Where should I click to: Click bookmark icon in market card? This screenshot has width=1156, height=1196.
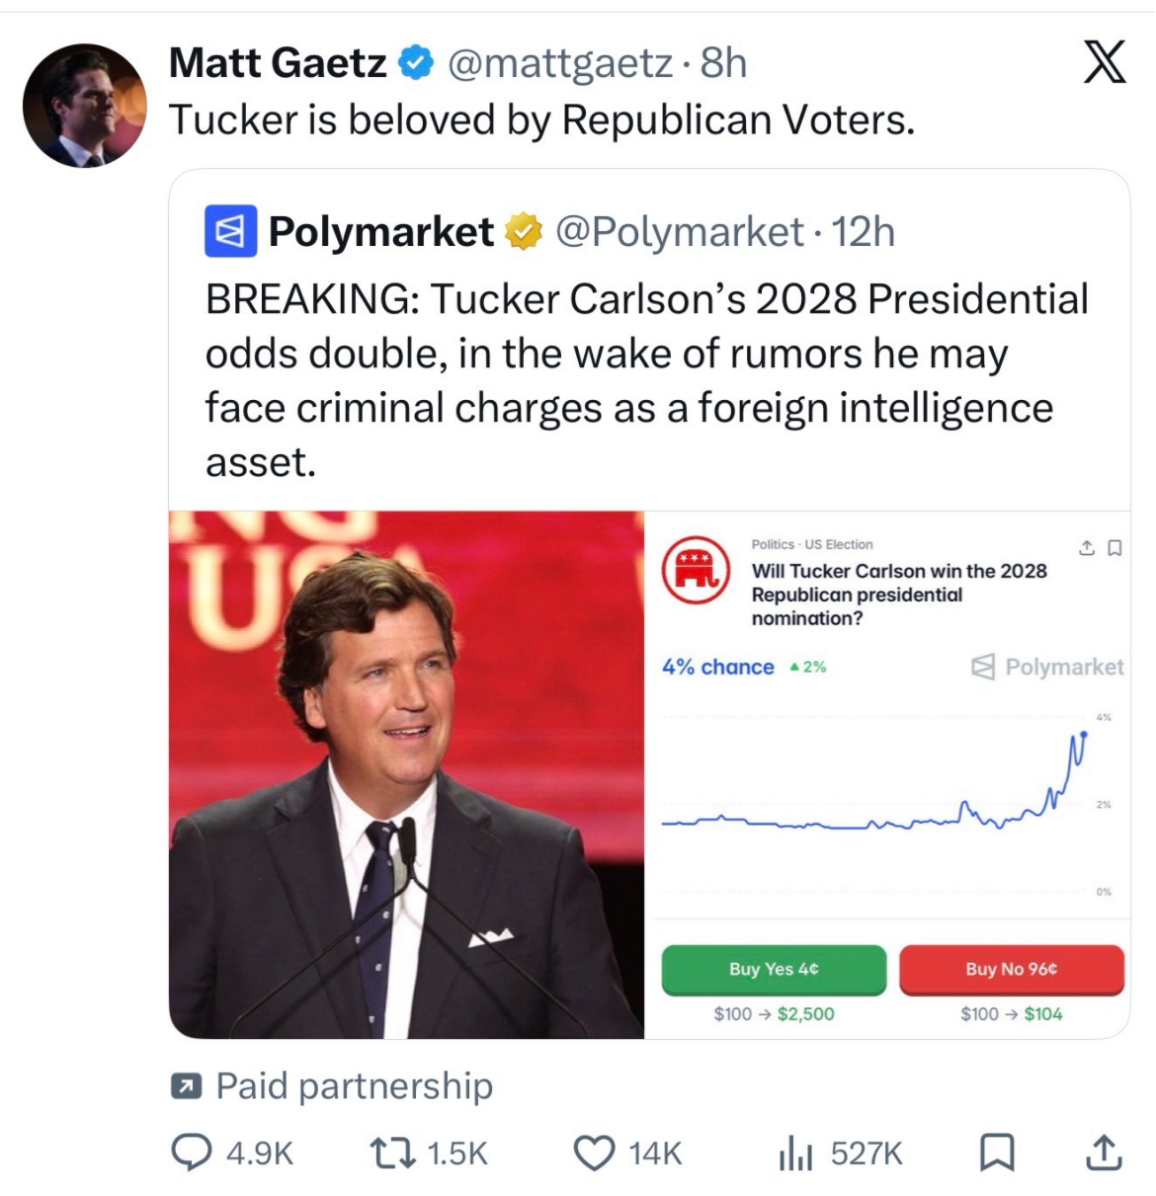(1115, 547)
